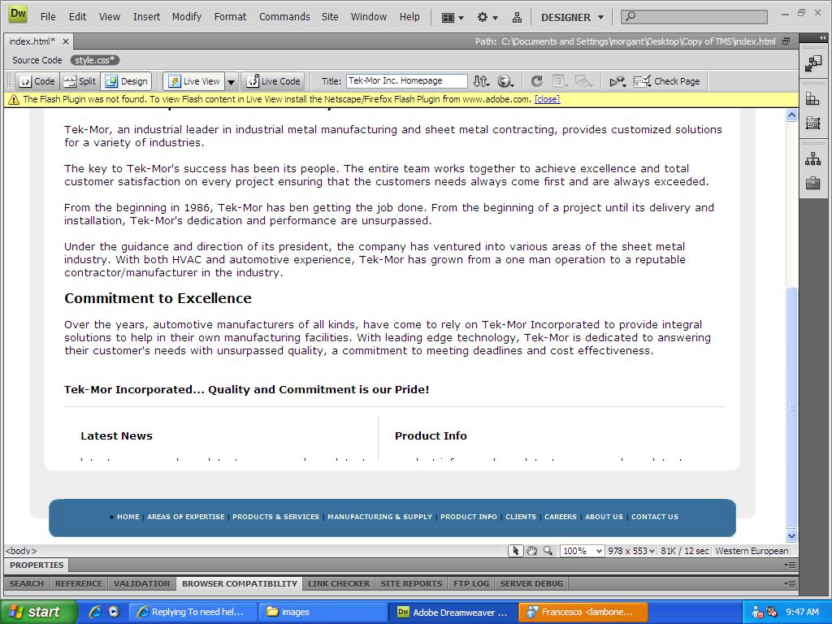Click the vertical scrollbar up arrow

pyautogui.click(x=791, y=115)
